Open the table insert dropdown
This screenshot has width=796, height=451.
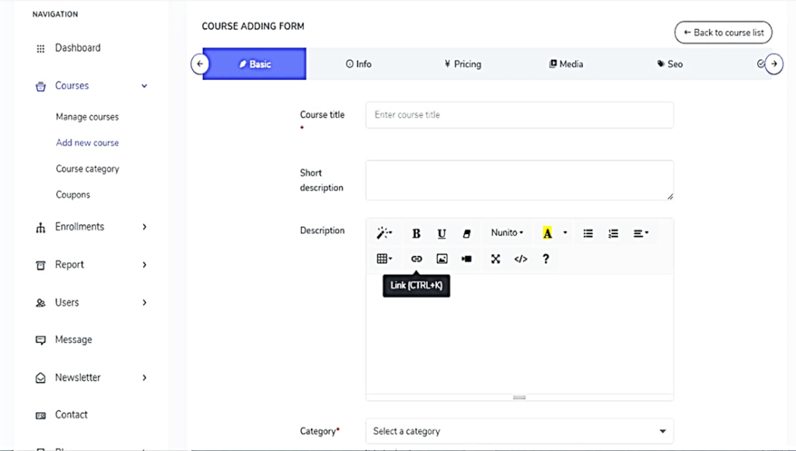pyautogui.click(x=384, y=259)
